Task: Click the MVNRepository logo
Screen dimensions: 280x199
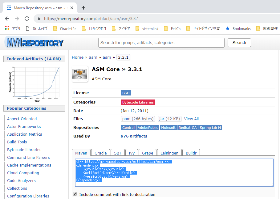Action: (x=34, y=42)
